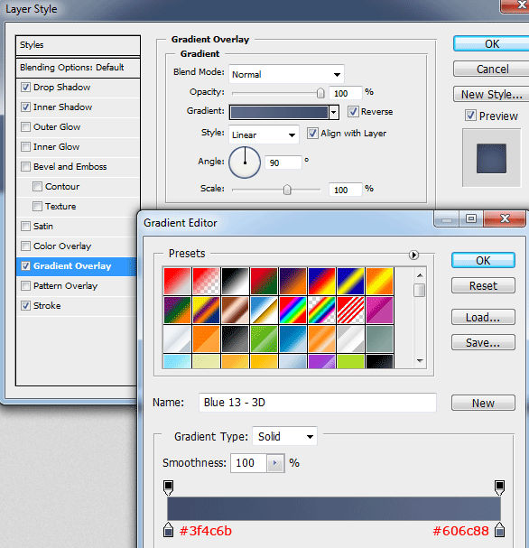Click the gradient Name text field

pyautogui.click(x=318, y=403)
